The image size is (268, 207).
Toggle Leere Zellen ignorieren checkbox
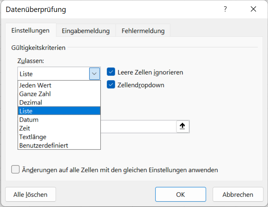click(x=111, y=72)
